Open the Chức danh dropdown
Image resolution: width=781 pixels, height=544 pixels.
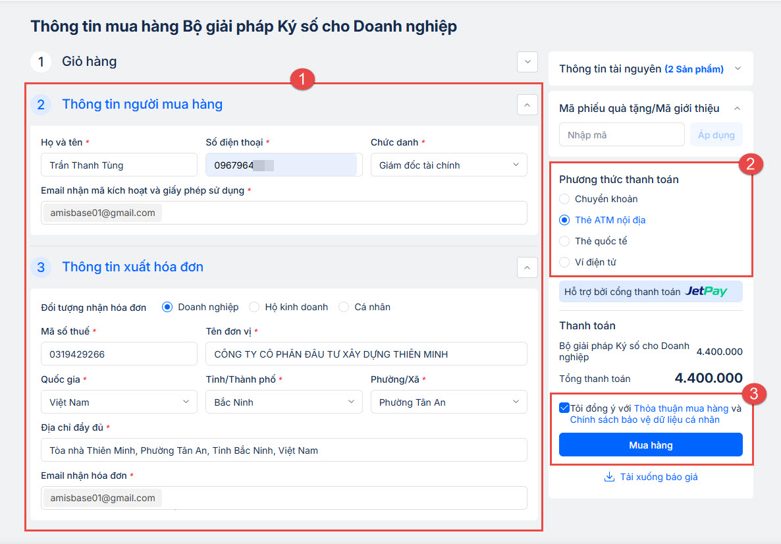click(x=448, y=165)
